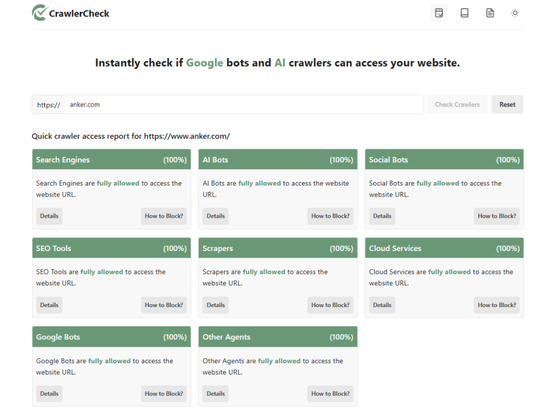Open Details for Scrapers
Viewport: 555px width, 410px height.
[x=215, y=305]
